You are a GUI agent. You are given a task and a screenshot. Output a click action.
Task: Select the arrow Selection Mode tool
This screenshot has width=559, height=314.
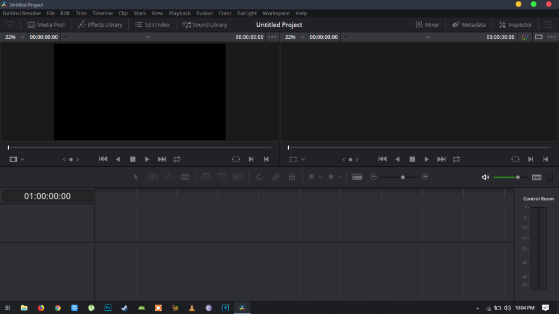click(x=136, y=177)
